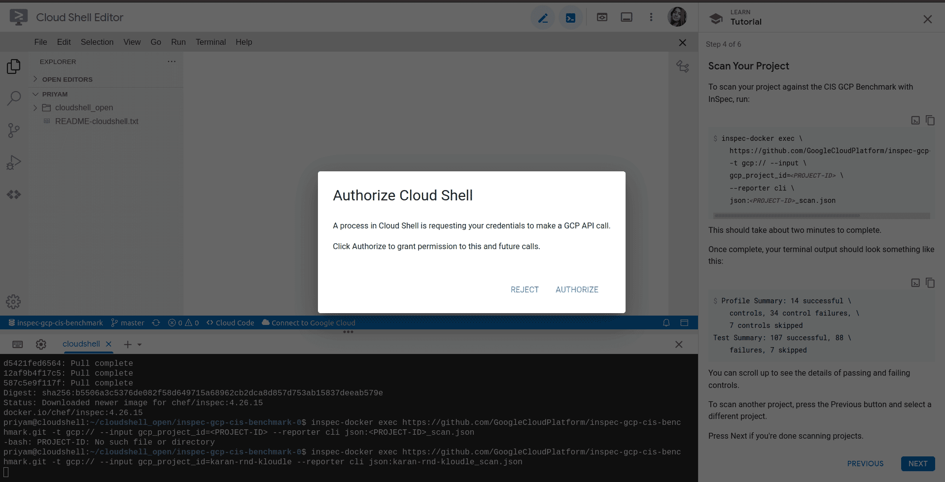The image size is (945, 482).
Task: Click Cloud Code status bar item
Action: point(230,322)
